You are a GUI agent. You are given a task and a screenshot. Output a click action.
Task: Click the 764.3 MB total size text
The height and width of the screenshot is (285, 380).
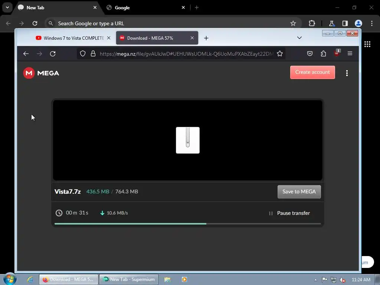(127, 191)
